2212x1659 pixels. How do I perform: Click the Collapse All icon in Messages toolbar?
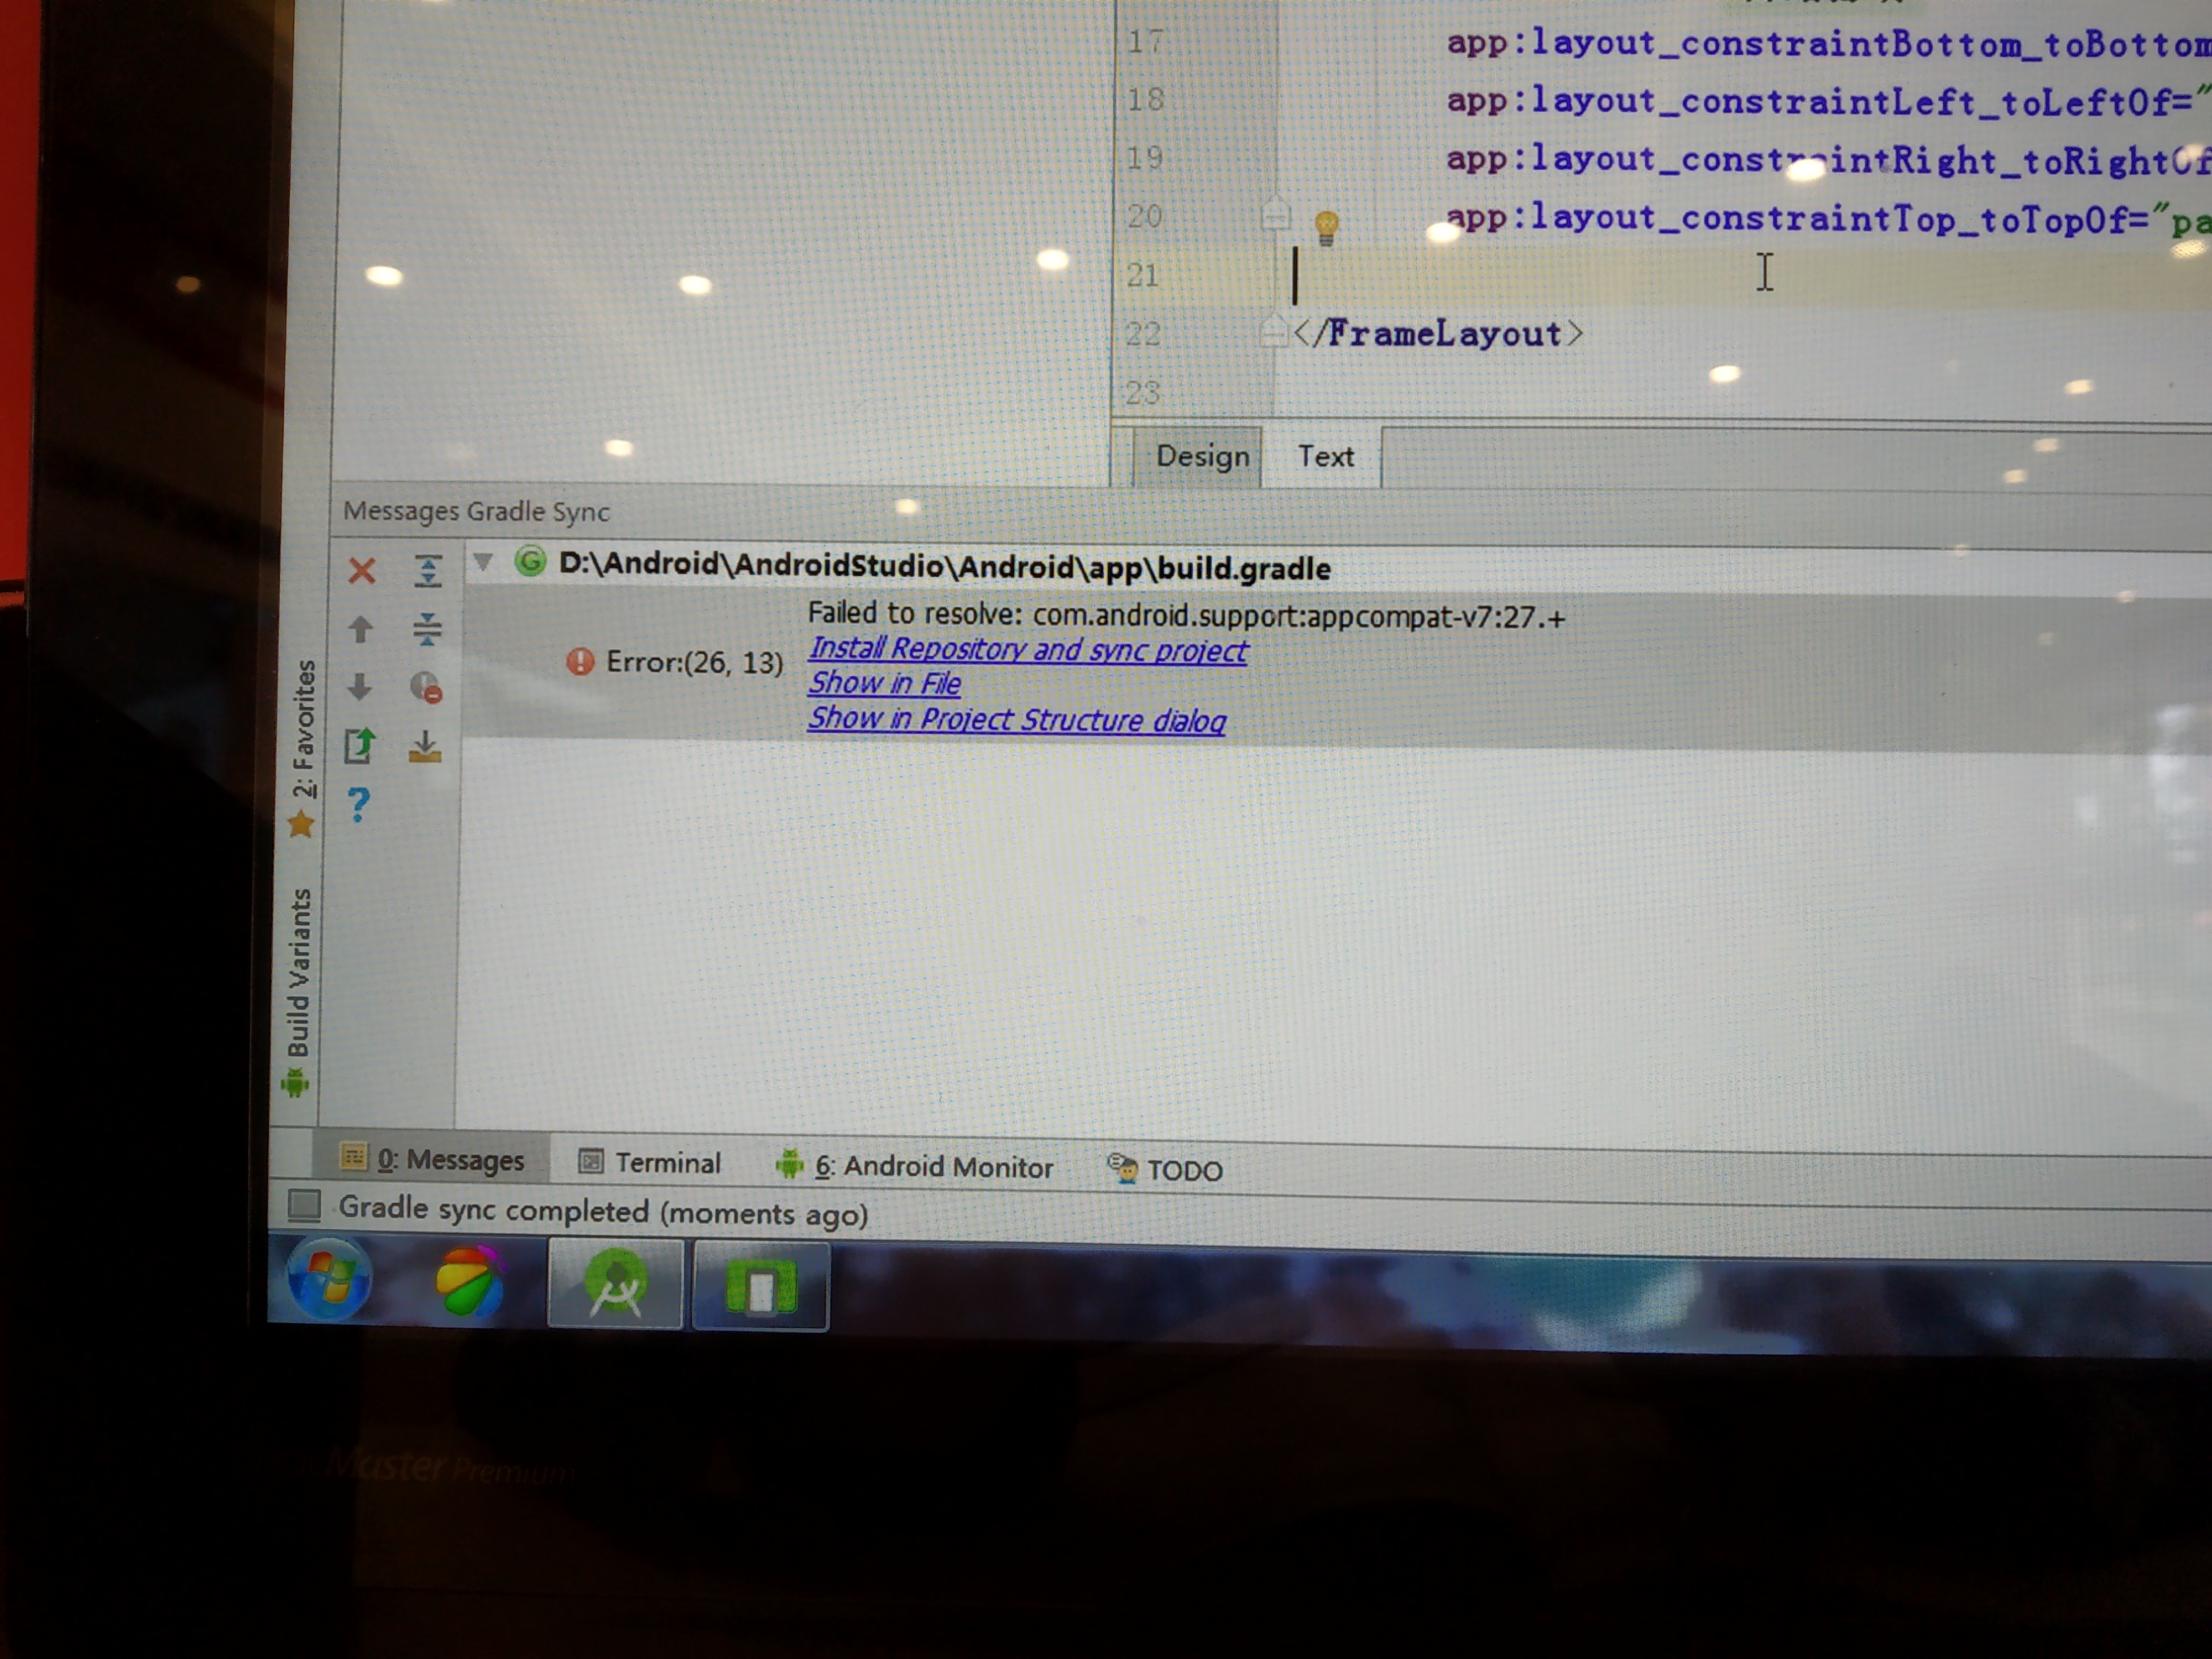(427, 629)
